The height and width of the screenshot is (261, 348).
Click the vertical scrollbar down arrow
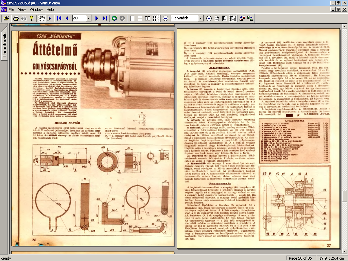tap(345, 251)
